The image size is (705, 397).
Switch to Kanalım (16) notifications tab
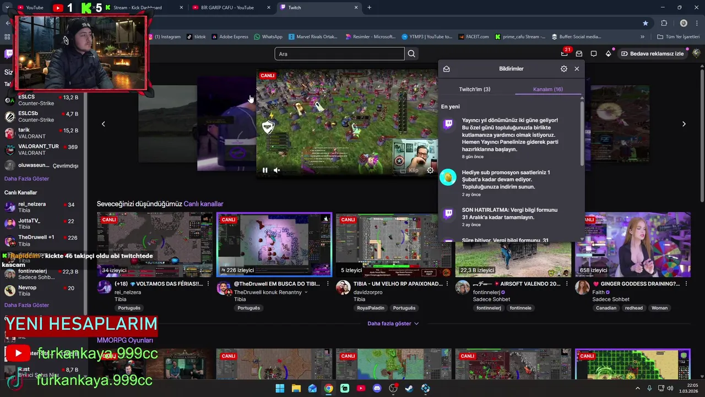pos(548,89)
